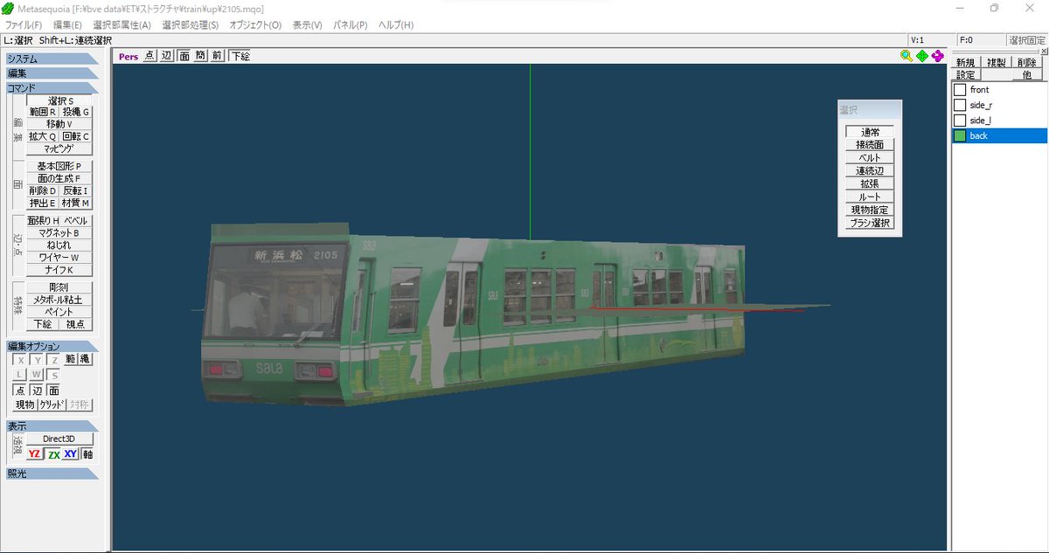This screenshot has width=1049, height=553.
Task: Activate the 拡大 Q scale tool
Action: coord(43,136)
